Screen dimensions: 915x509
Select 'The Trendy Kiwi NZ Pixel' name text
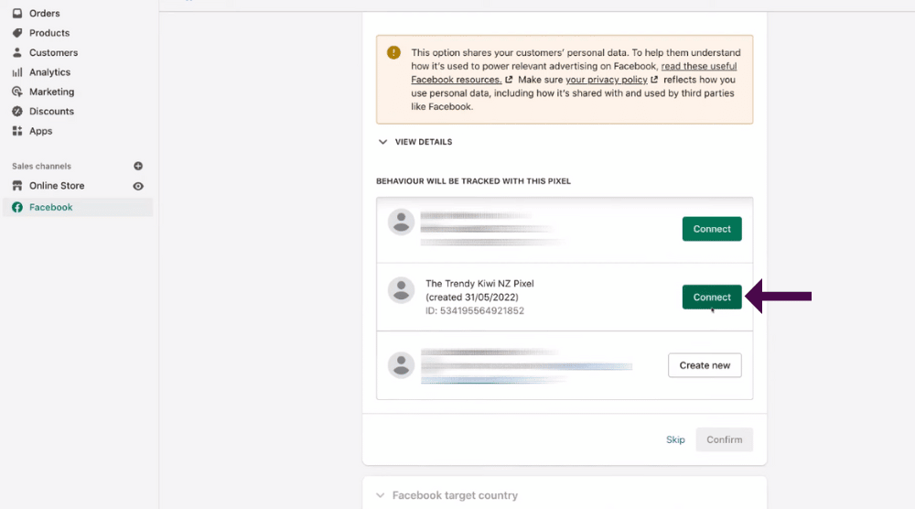479,284
